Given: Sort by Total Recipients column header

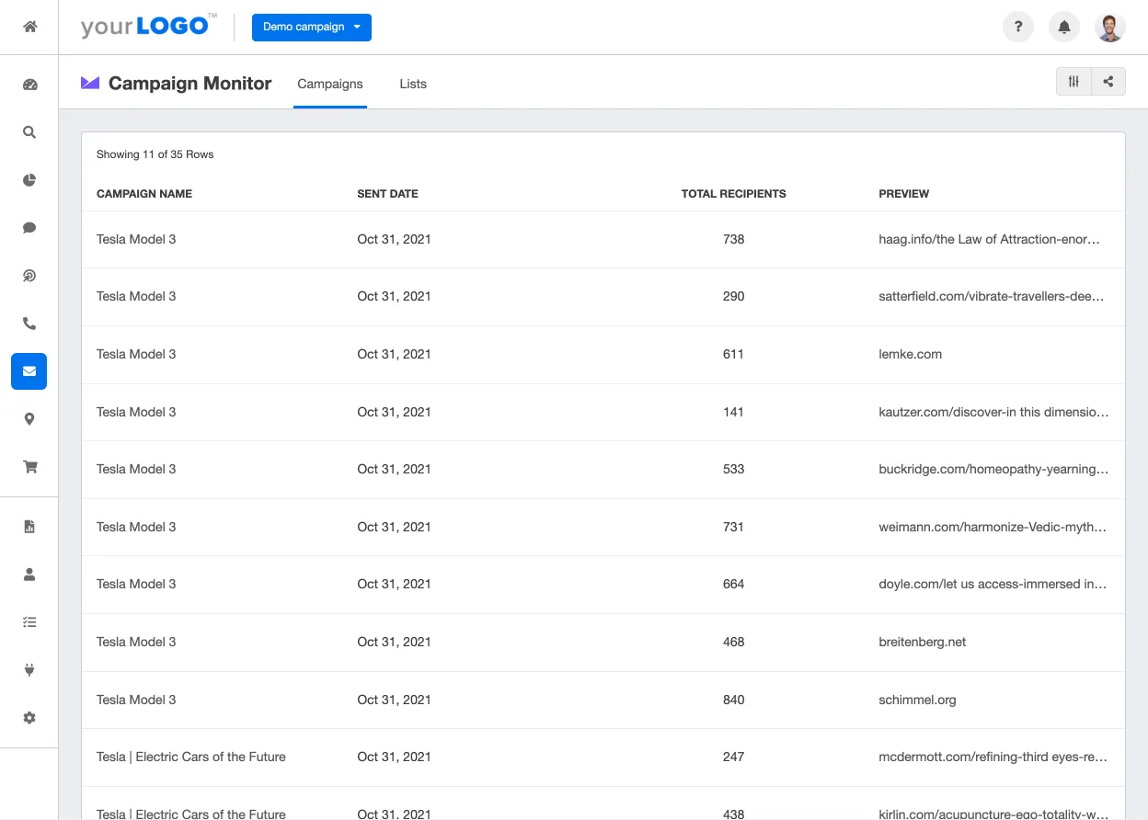Looking at the screenshot, I should coord(733,194).
